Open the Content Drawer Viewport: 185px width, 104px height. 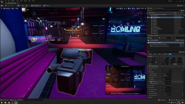[5, 100]
